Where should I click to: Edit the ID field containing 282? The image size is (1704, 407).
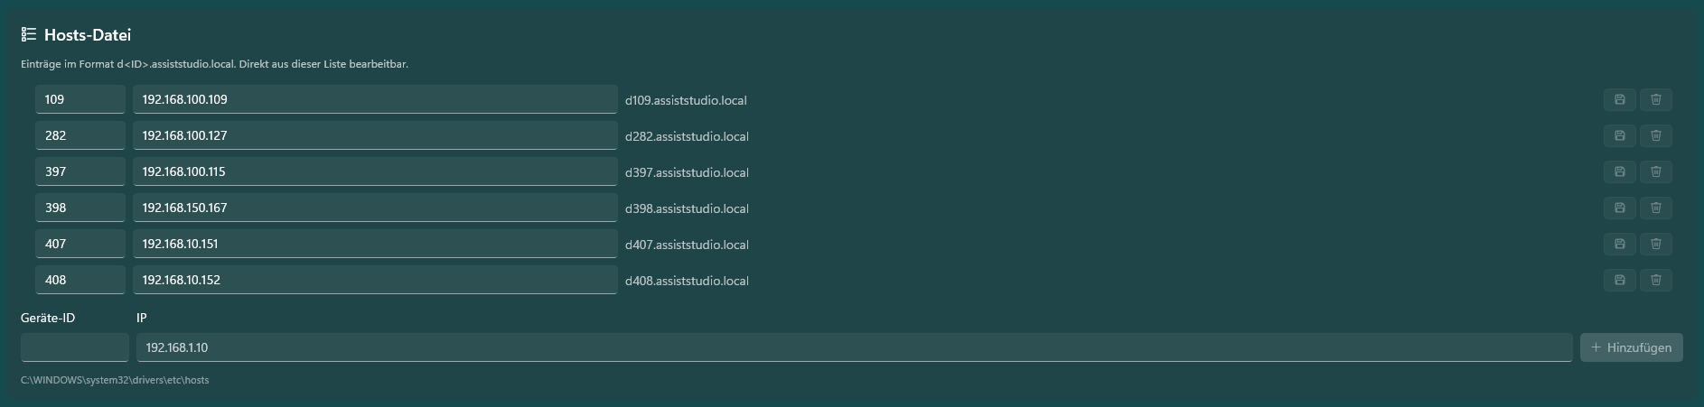pyautogui.click(x=80, y=135)
